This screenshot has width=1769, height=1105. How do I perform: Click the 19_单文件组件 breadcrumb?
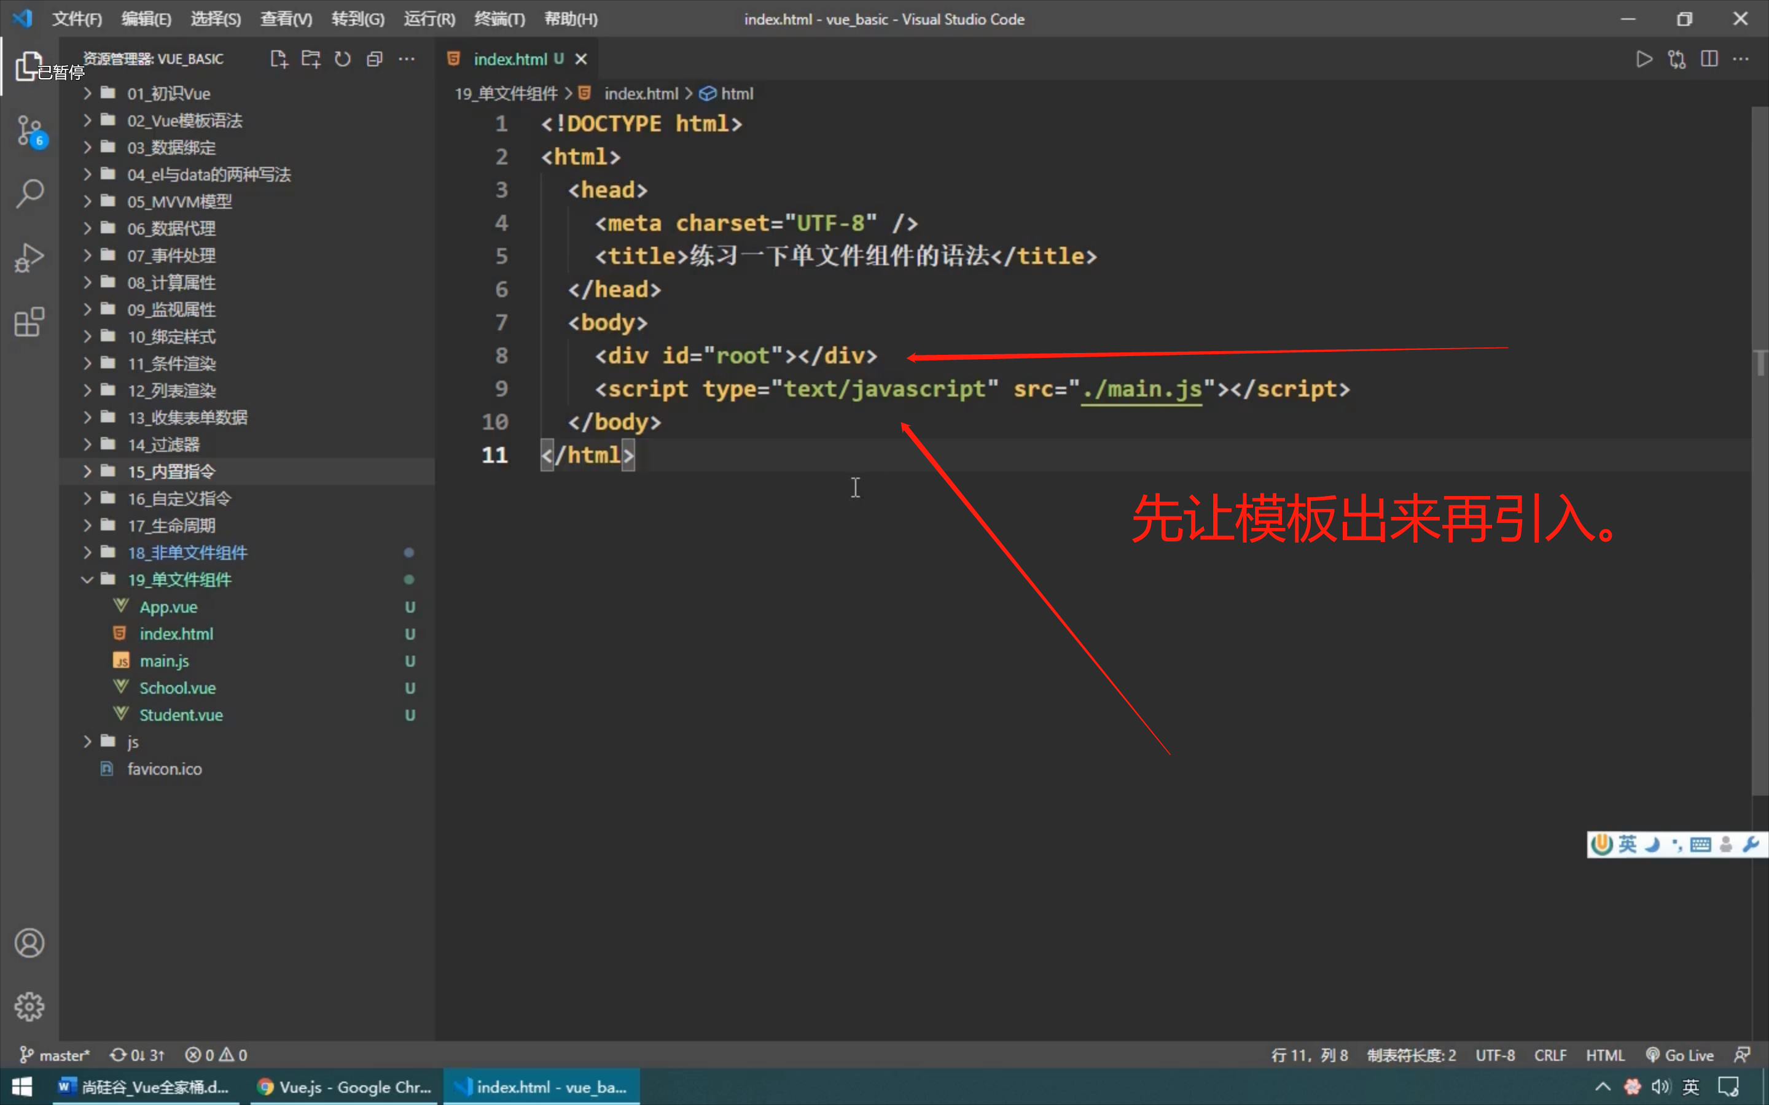pos(506,93)
